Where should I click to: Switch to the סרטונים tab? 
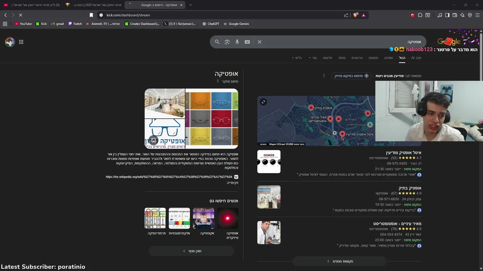(357, 58)
